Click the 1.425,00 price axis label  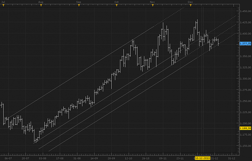point(246,23)
